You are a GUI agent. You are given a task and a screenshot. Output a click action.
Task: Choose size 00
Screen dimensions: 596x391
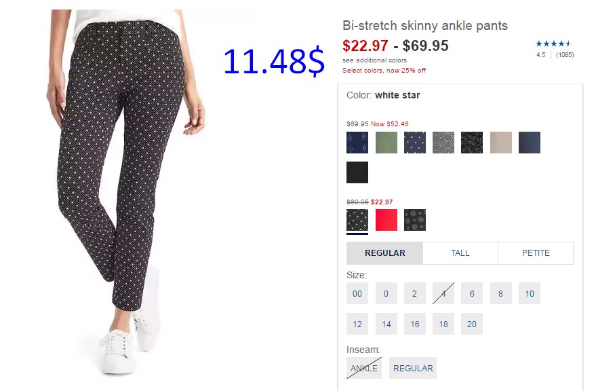tap(357, 293)
